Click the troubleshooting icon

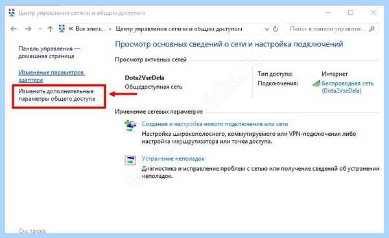click(130, 160)
